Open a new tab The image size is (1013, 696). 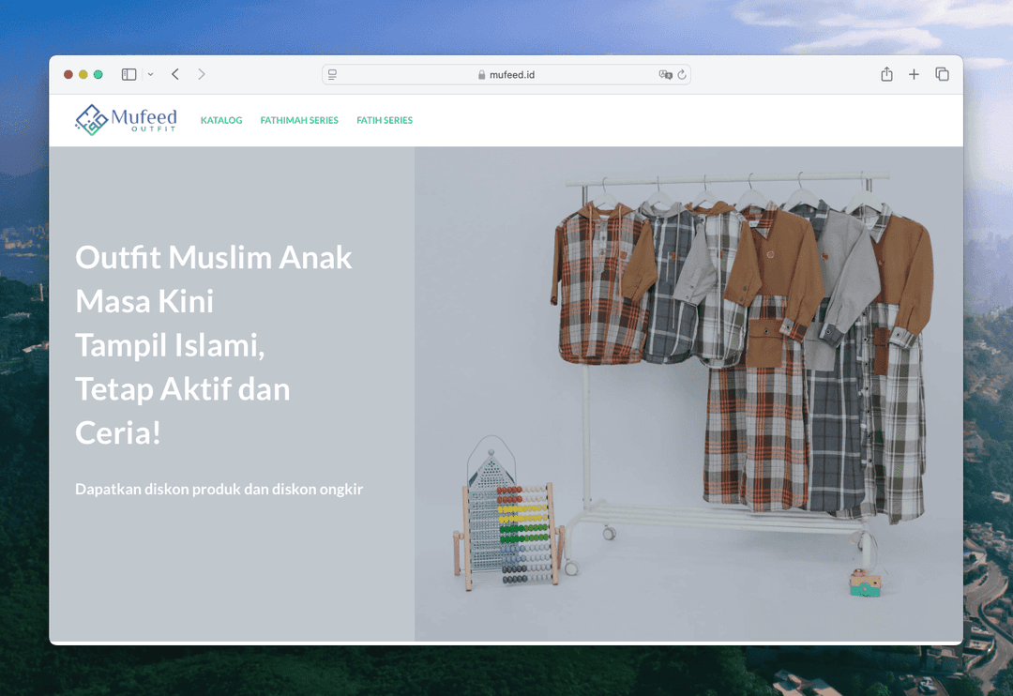(x=914, y=74)
